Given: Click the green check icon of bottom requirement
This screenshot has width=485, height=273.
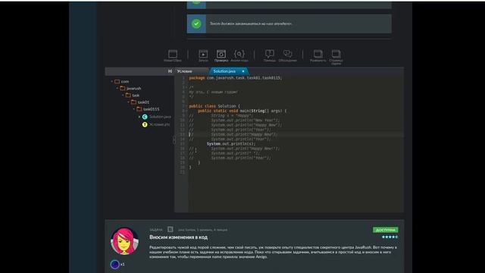Looking at the screenshot, I should click(x=196, y=24).
